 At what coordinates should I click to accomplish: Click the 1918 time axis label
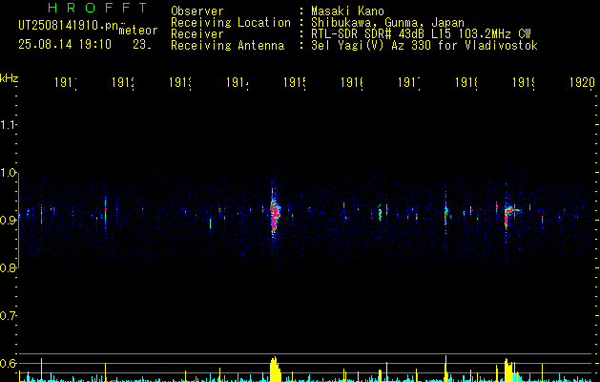coord(466,82)
